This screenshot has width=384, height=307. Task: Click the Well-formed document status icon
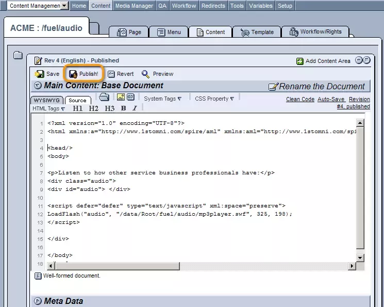pyautogui.click(x=38, y=276)
